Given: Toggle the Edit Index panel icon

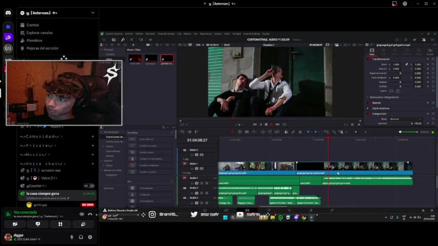Looking at the screenshot, I should (x=132, y=40).
